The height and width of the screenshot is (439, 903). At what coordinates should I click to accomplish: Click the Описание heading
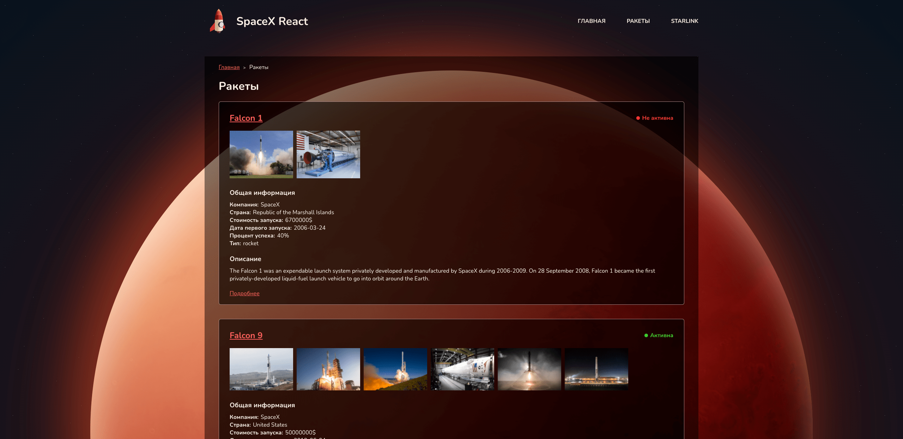(246, 259)
